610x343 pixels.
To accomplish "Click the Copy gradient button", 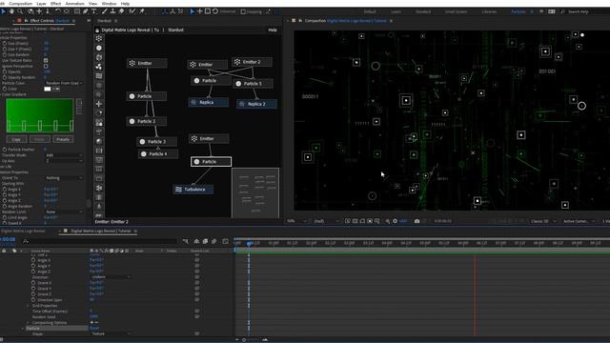I will click(x=16, y=139).
